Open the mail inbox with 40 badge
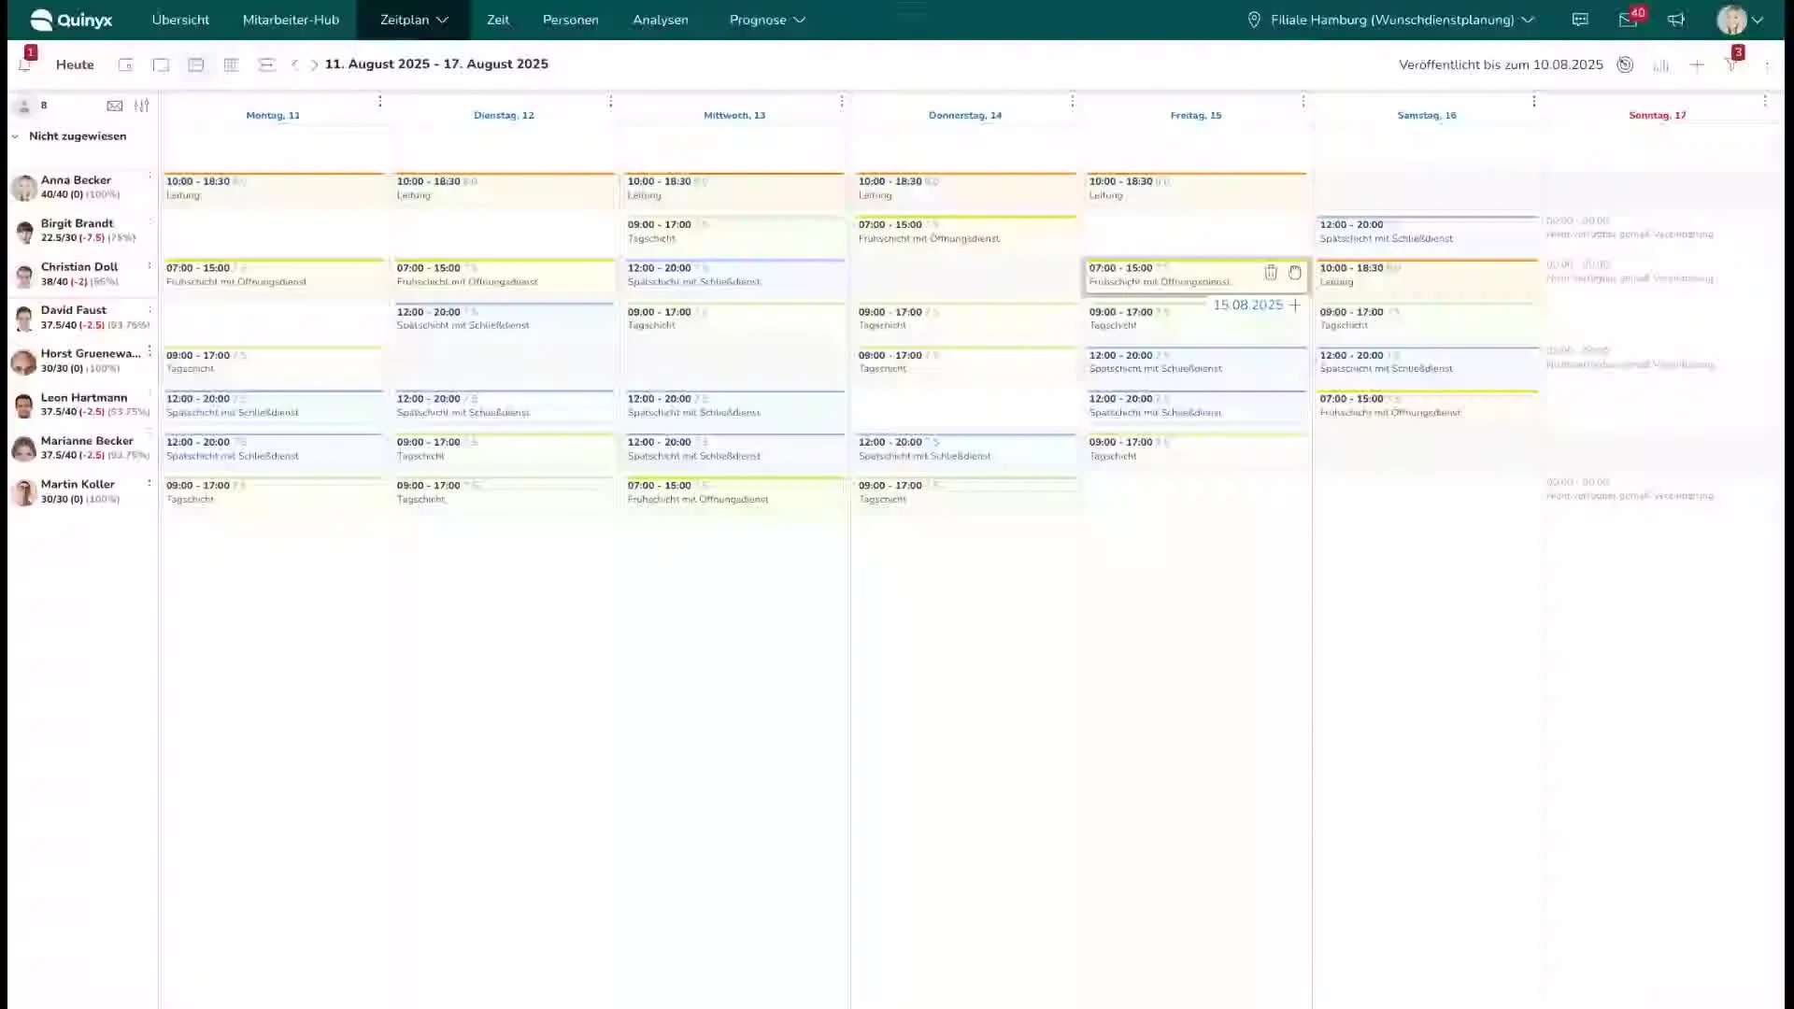1794x1009 pixels. tap(1629, 20)
